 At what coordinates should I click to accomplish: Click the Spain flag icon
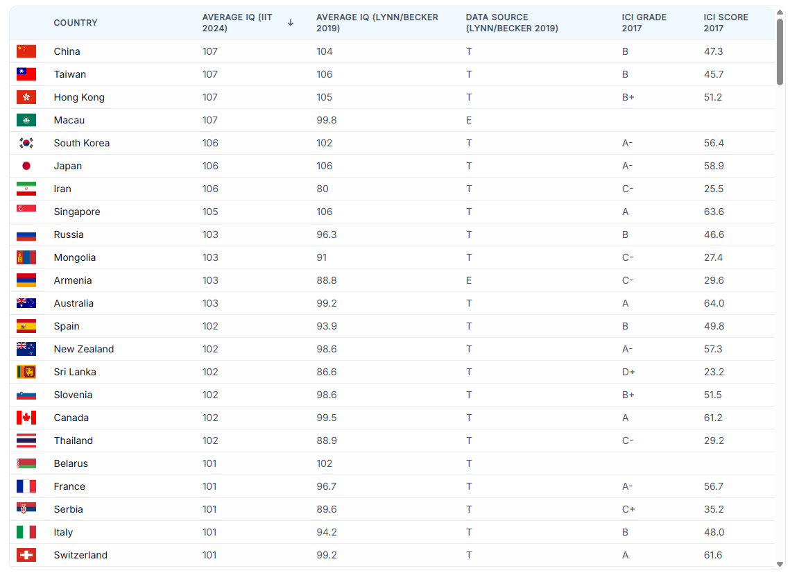pyautogui.click(x=26, y=326)
